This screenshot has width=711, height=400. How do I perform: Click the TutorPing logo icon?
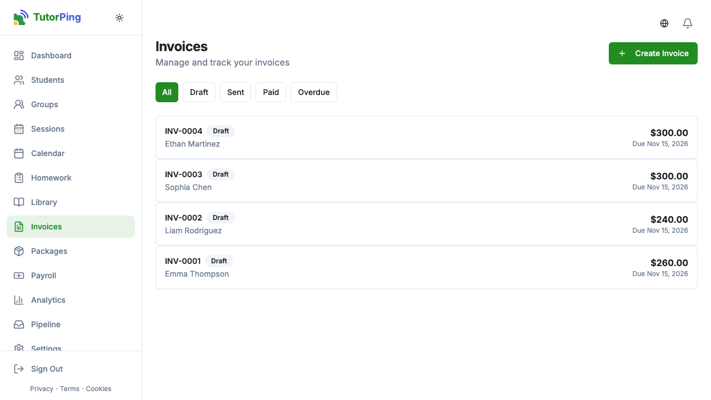pos(21,17)
